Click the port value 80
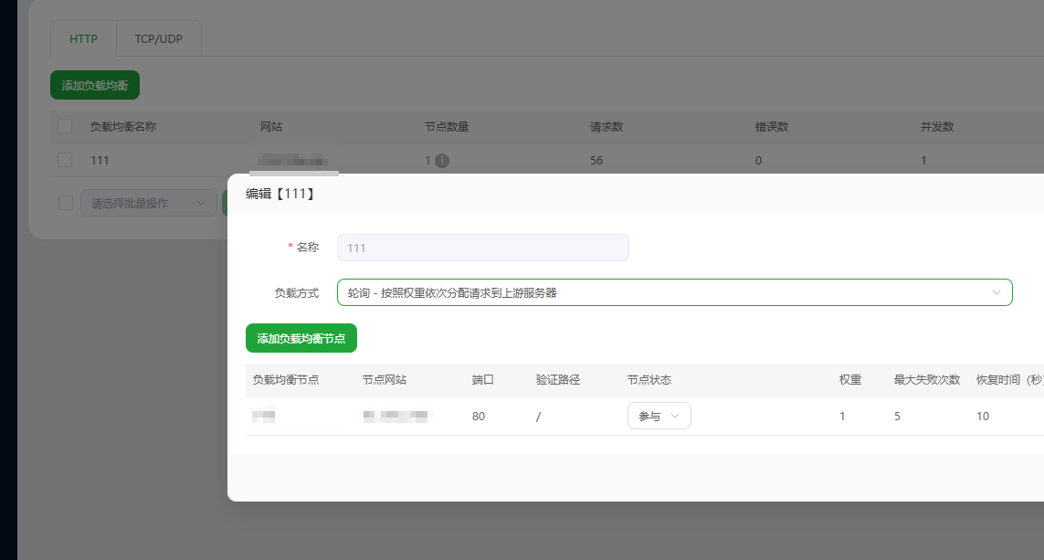Viewport: 1044px width, 560px height. click(478, 417)
